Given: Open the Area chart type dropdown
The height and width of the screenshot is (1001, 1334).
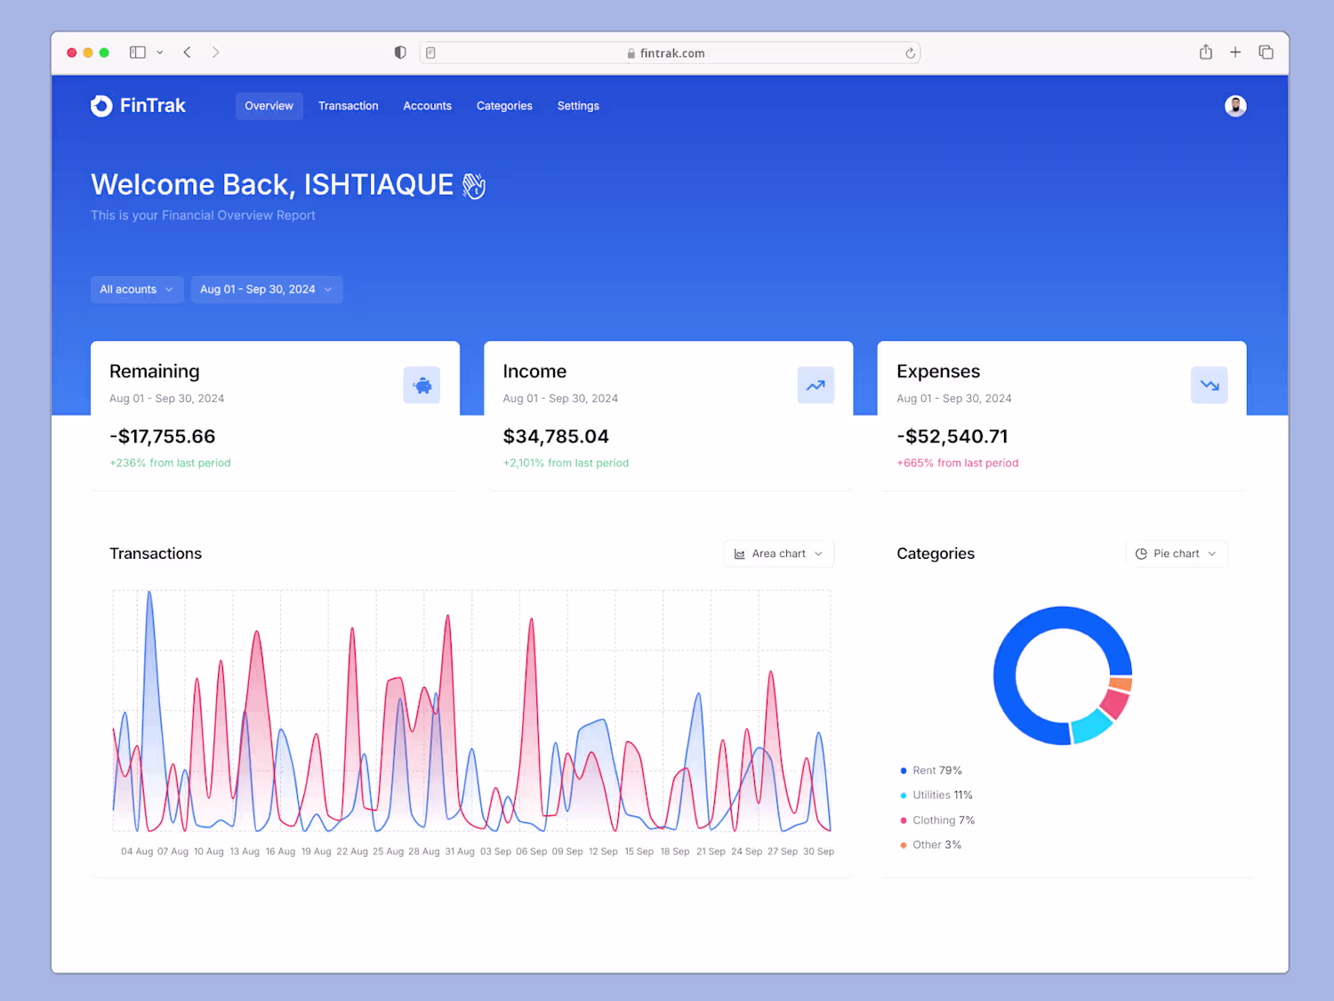Looking at the screenshot, I should [778, 553].
